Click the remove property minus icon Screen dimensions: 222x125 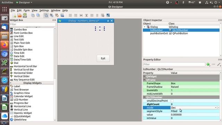(x=213, y=64)
